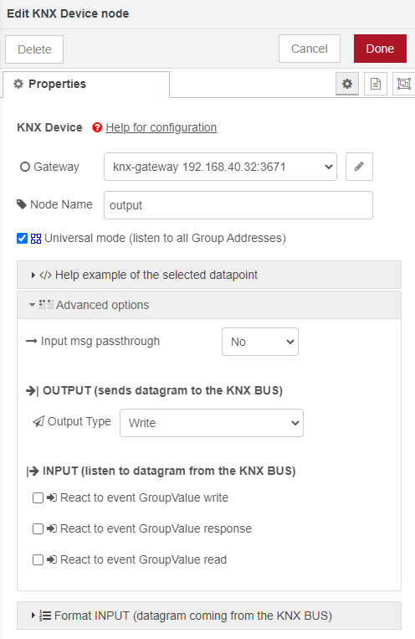Open node appearance settings icon
Image resolution: width=415 pixels, height=639 pixels.
pyautogui.click(x=403, y=84)
